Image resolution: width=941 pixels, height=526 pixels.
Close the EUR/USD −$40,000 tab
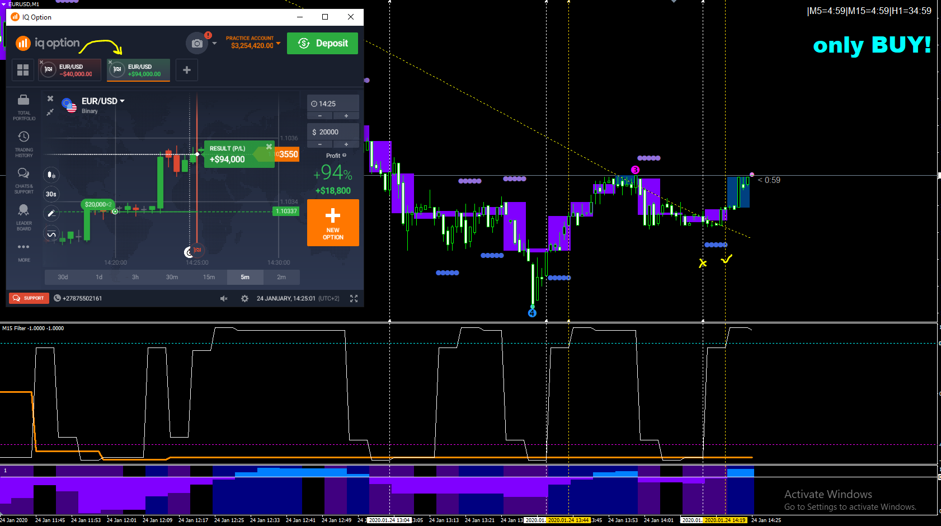click(x=41, y=62)
